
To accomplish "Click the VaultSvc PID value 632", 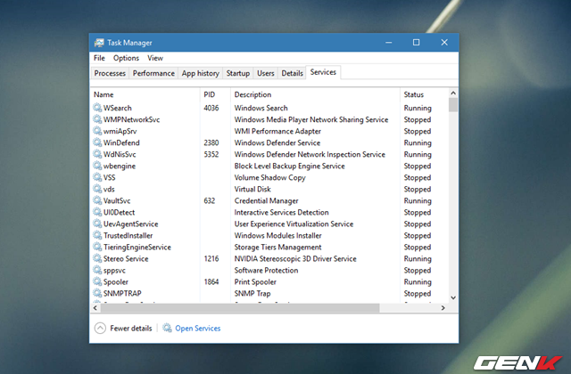I will tap(210, 201).
